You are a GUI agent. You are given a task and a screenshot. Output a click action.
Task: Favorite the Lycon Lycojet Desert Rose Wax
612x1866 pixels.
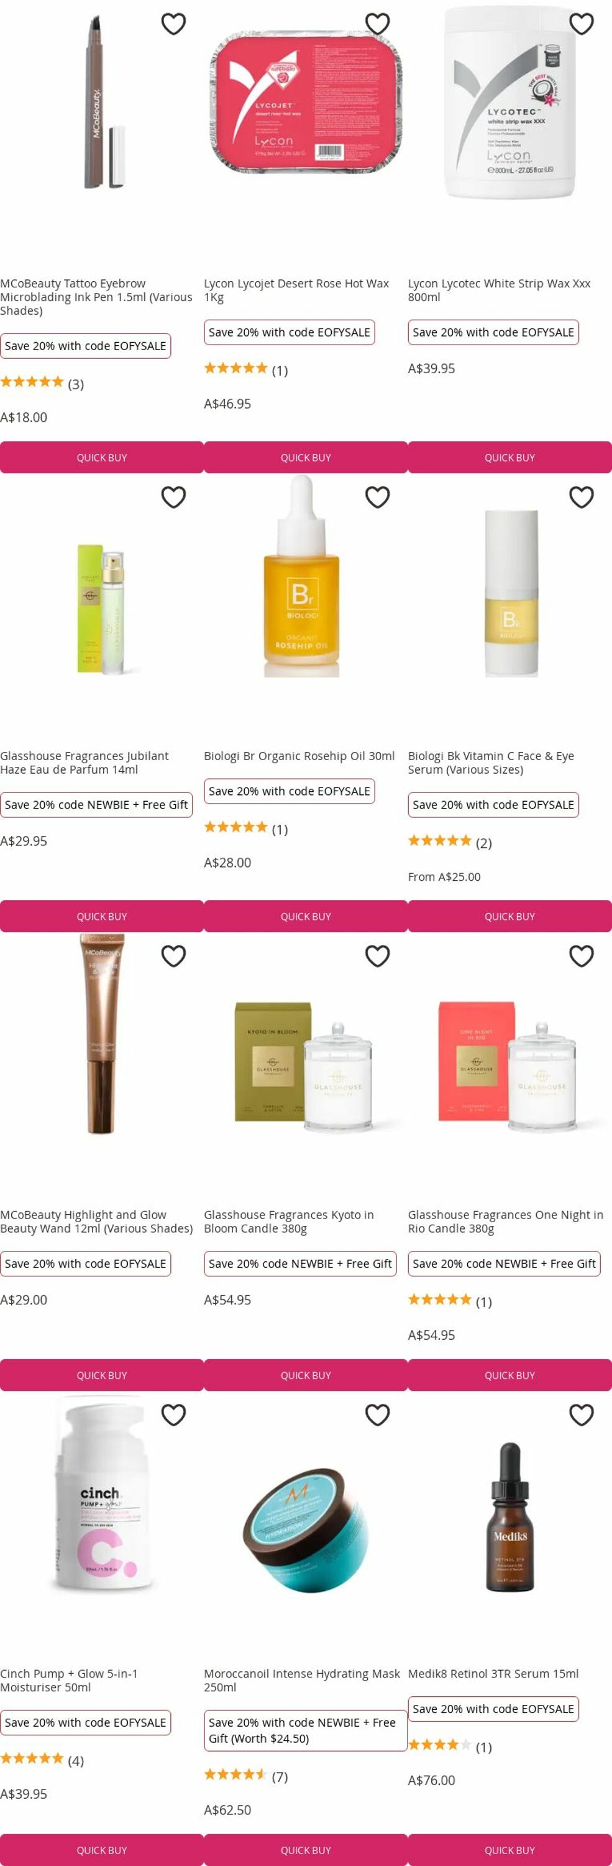click(x=378, y=24)
